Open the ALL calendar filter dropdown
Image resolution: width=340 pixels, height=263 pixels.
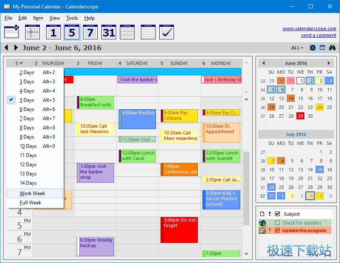click(x=297, y=48)
